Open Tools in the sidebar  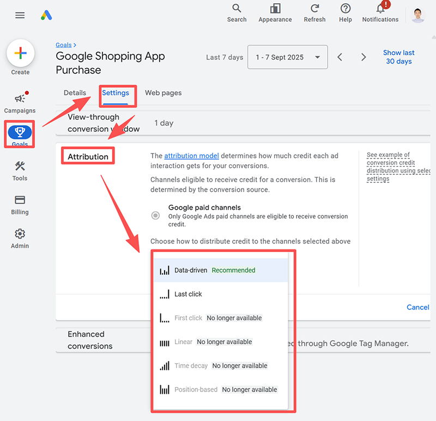[x=20, y=170]
